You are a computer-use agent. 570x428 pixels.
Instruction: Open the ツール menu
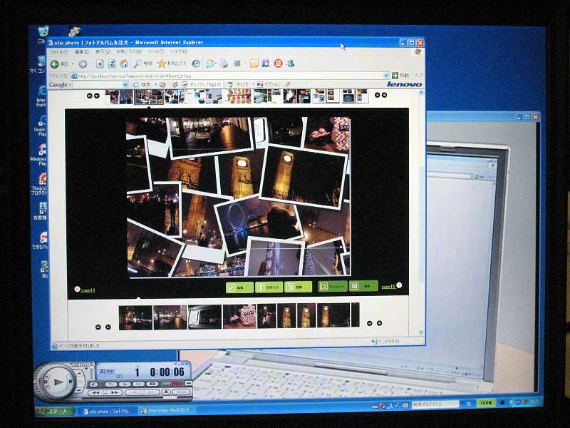[x=156, y=52]
